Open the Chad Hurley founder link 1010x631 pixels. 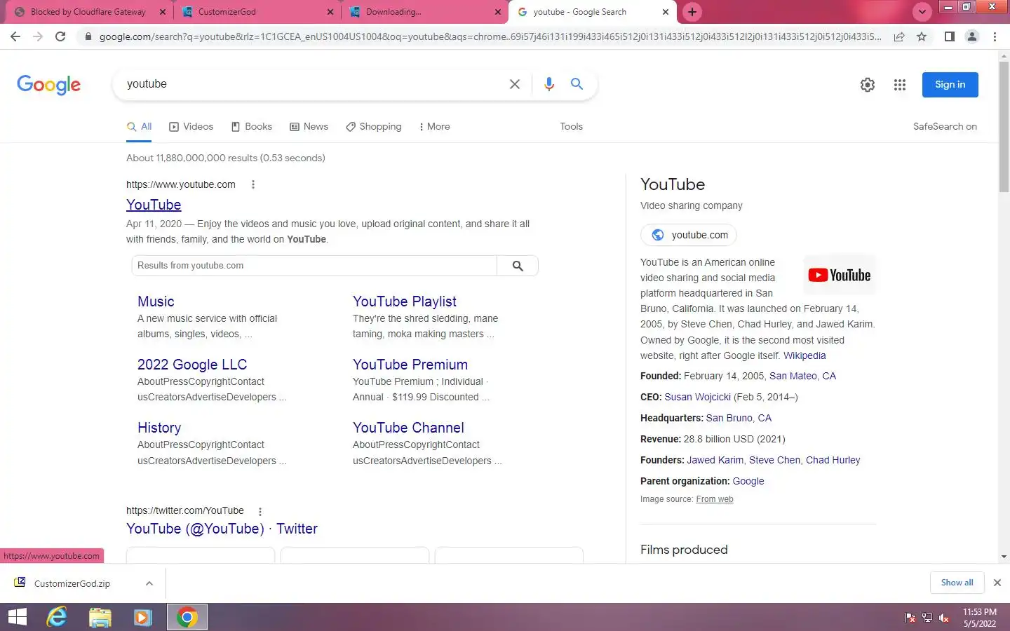coord(833,460)
